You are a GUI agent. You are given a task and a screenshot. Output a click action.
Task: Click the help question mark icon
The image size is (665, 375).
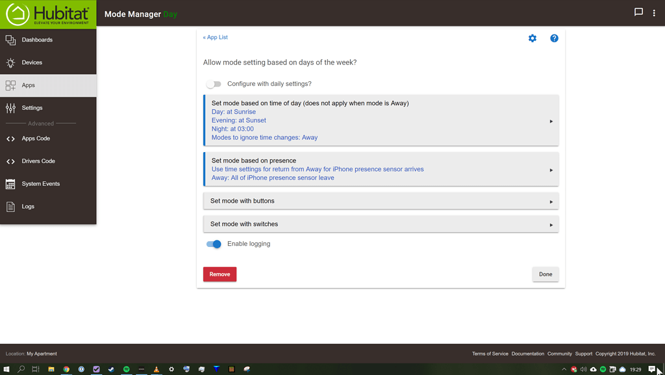pyautogui.click(x=554, y=38)
